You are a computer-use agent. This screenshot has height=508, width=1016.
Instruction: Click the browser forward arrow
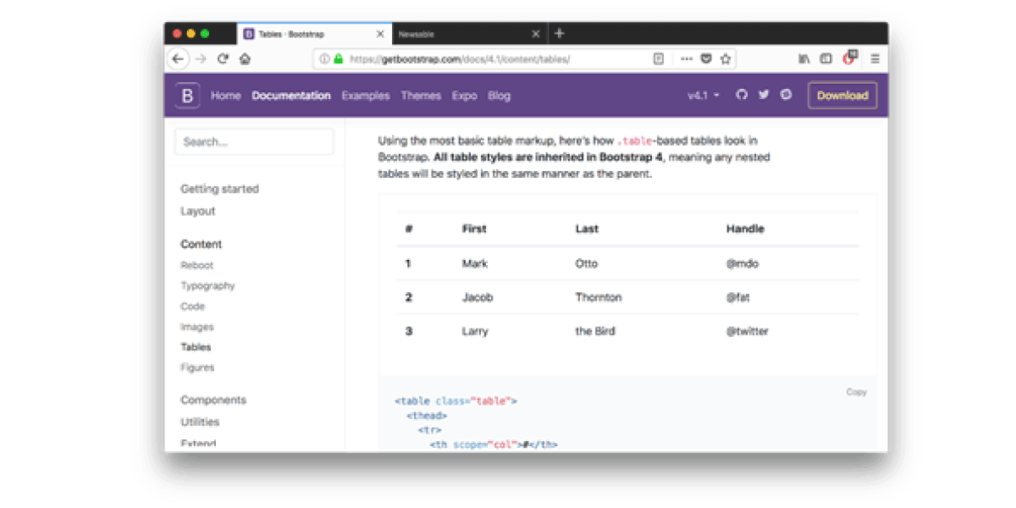click(201, 58)
